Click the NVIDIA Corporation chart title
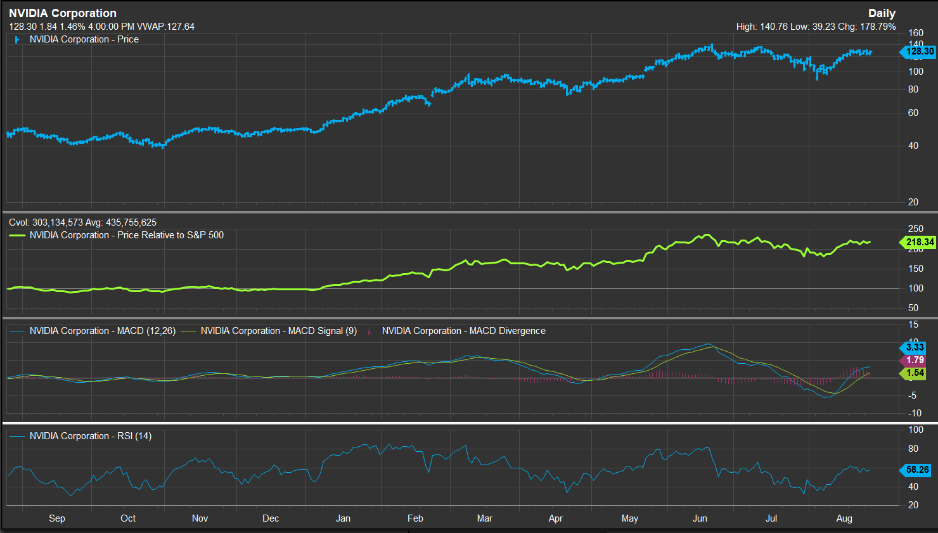Screen dimensions: 938x533 (63, 13)
